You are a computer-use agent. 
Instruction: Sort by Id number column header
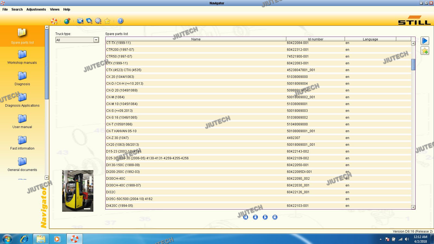click(315, 39)
